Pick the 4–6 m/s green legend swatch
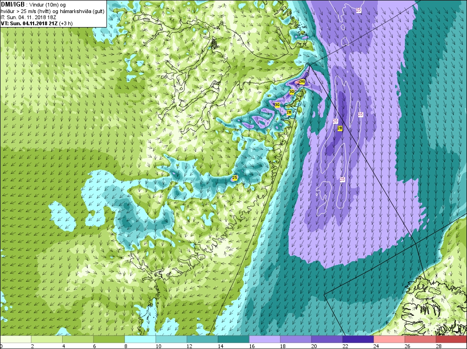The height and width of the screenshot is (349, 467). tap(78, 339)
